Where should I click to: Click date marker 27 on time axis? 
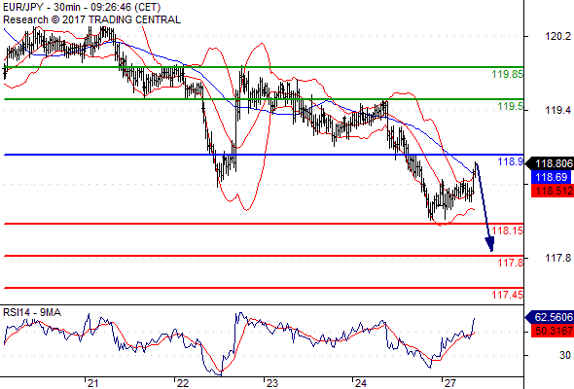449,383
